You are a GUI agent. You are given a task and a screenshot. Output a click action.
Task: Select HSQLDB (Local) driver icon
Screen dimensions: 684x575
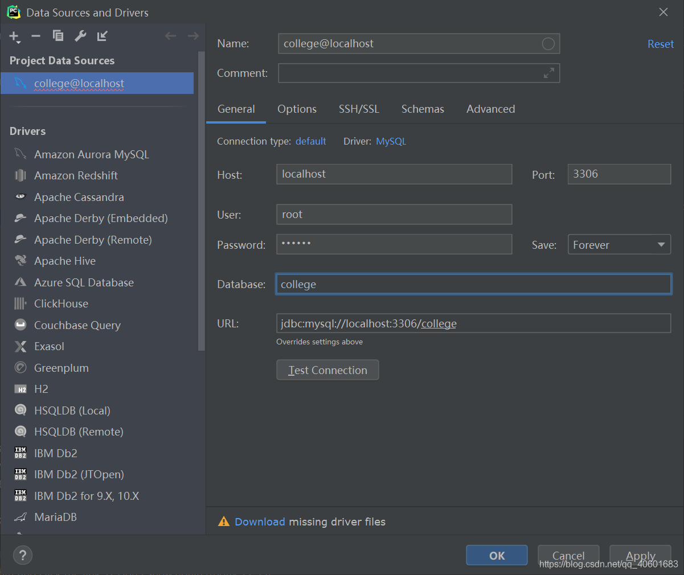pos(21,410)
